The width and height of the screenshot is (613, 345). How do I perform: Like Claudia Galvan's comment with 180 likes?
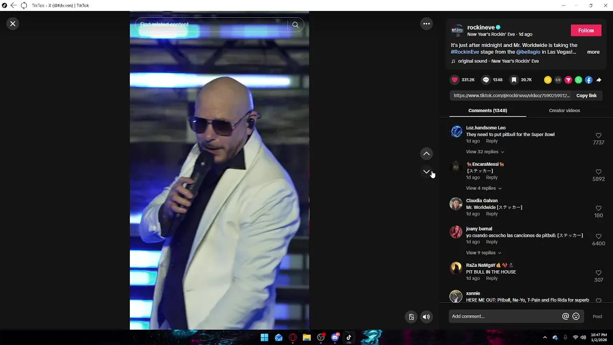pyautogui.click(x=598, y=208)
